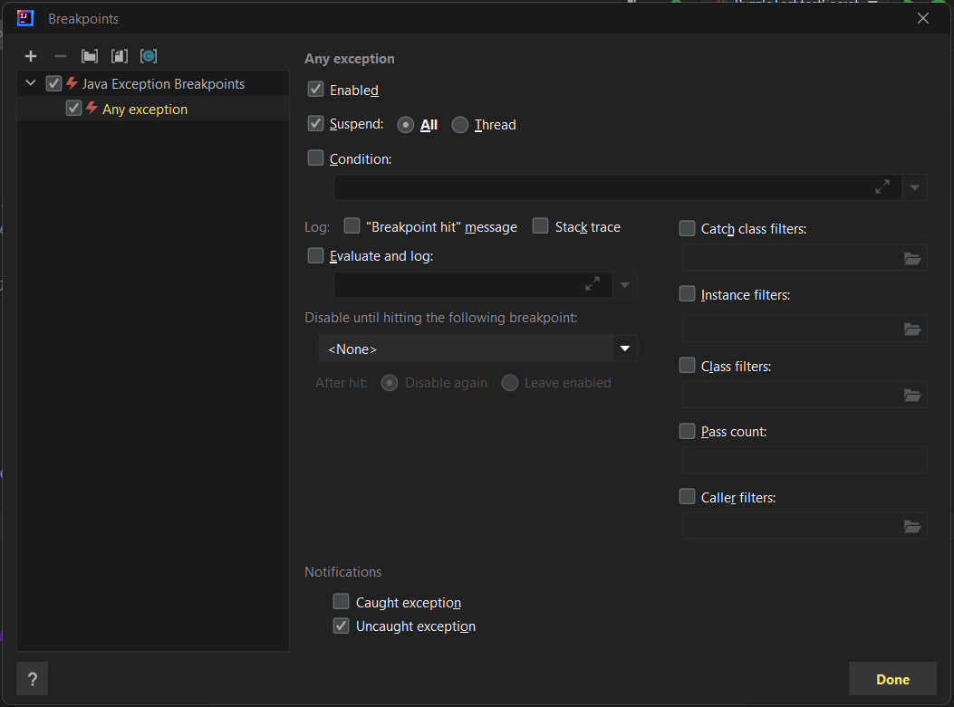Image resolution: width=954 pixels, height=707 pixels.
Task: Group breakpoints by file
Action: 119,56
